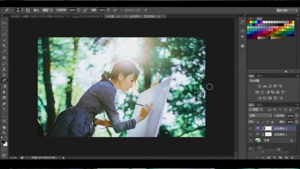The image size is (300, 169).
Task: Select the Eyedropper tool
Action: [x=4, y=52]
